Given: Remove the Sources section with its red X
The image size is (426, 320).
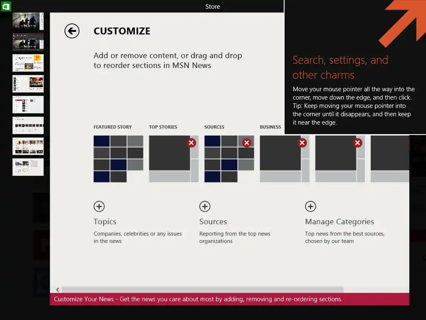Looking at the screenshot, I should pos(247,142).
